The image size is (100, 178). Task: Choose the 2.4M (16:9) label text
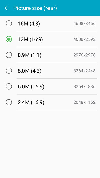point(31,103)
